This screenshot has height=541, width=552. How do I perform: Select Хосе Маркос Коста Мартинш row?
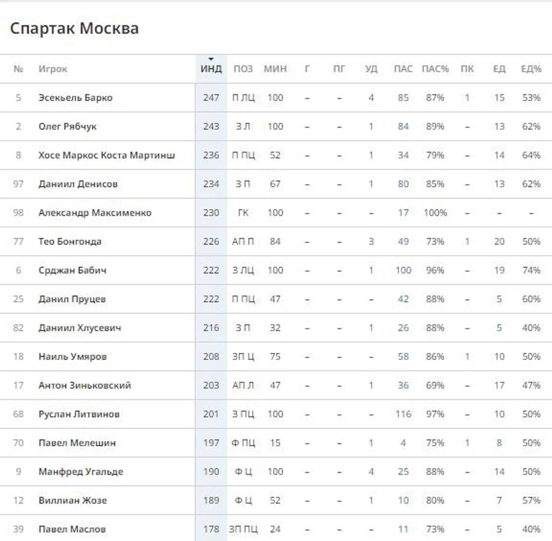click(276, 155)
